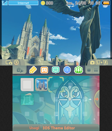
Task: Open Miiverse green people icon
Action: (79, 70)
